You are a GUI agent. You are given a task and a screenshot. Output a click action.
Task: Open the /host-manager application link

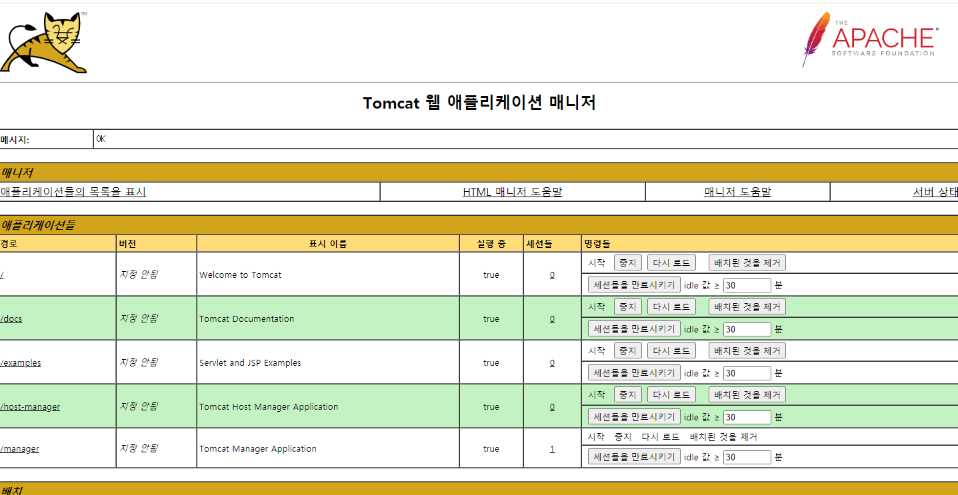pyautogui.click(x=30, y=406)
